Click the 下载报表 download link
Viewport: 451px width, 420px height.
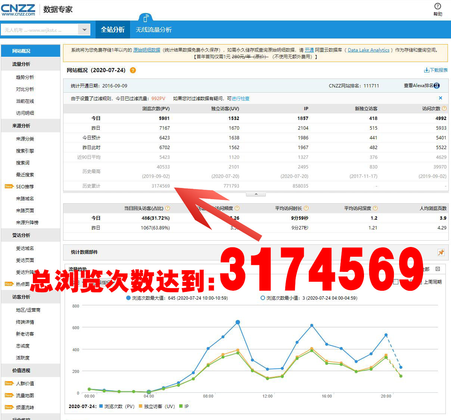pyautogui.click(x=436, y=70)
